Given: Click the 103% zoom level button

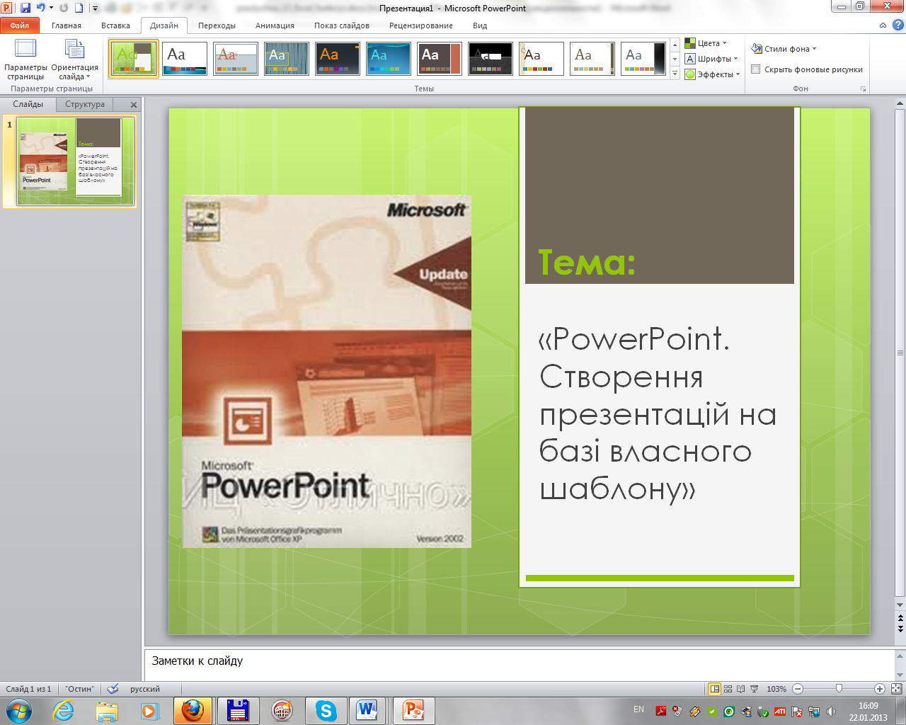Looking at the screenshot, I should click(776, 689).
